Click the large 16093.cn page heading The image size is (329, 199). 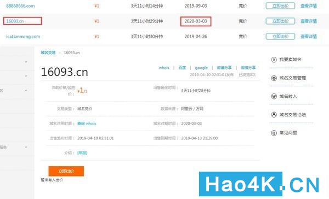64,72
